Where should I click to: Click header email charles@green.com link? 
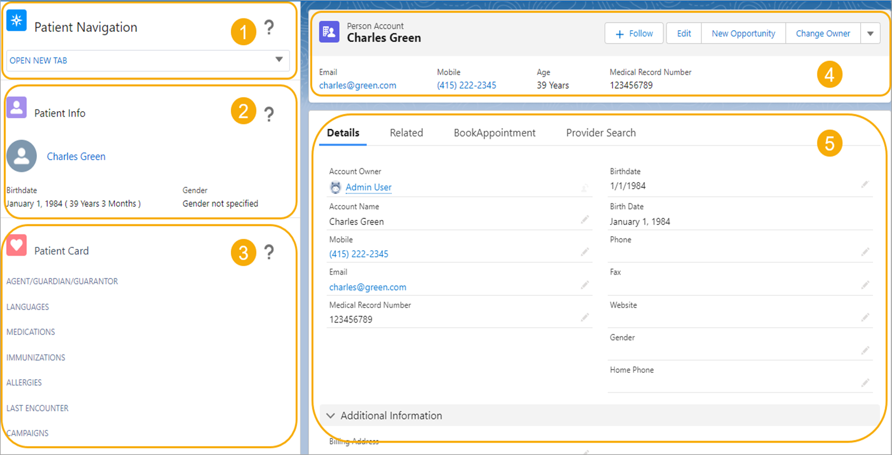click(358, 85)
